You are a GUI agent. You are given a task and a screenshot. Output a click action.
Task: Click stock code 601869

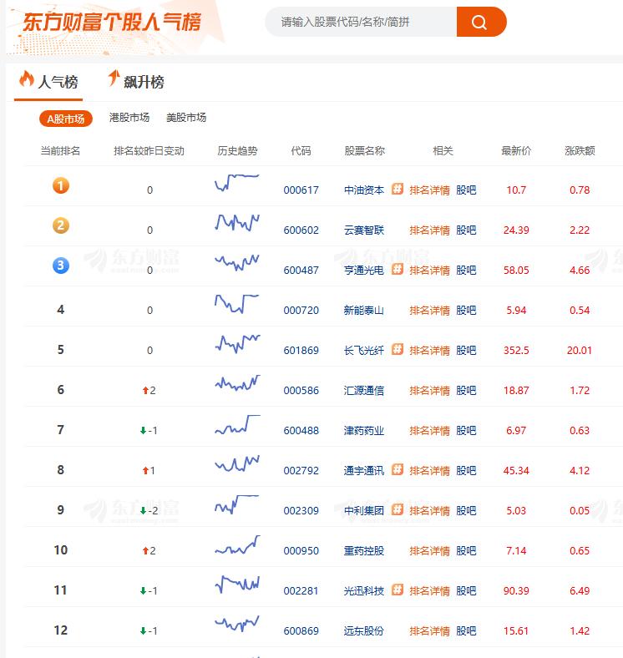(301, 351)
